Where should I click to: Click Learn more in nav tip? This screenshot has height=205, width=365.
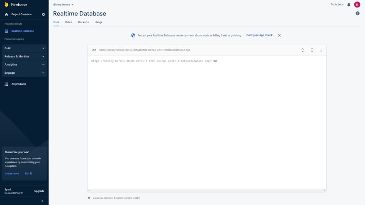click(x=12, y=174)
